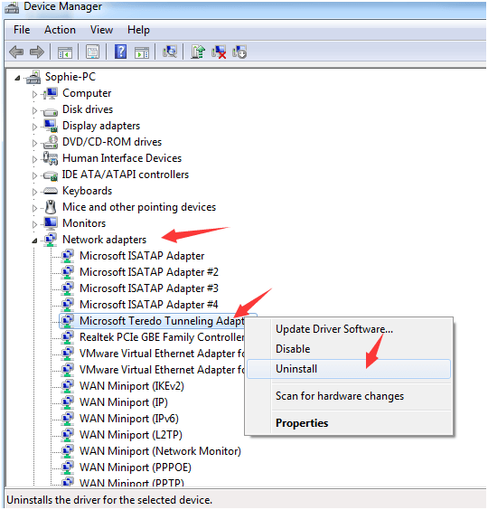
Task: Click the Human Interface Devices icon
Action: pyautogui.click(x=51, y=158)
